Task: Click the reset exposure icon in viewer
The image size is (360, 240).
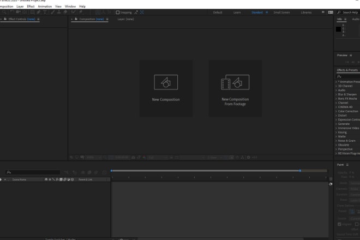Action: 248,157
